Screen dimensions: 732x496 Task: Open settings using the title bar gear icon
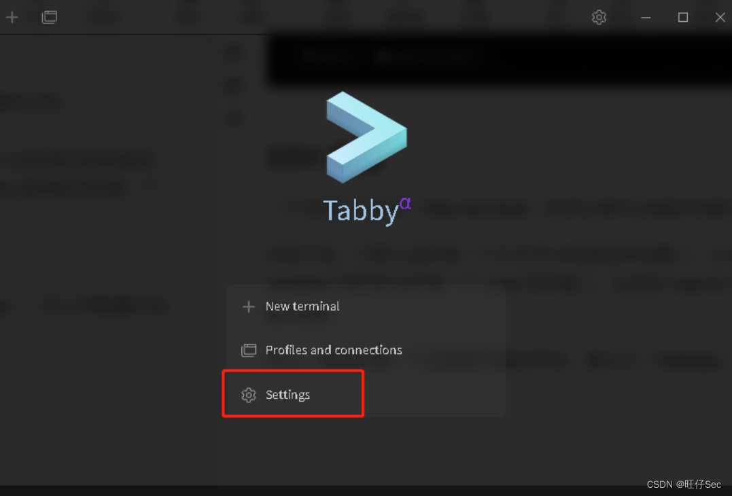[599, 17]
